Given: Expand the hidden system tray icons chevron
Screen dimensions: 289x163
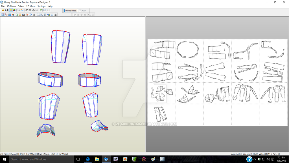Looking at the screenshot, I should [255, 159].
